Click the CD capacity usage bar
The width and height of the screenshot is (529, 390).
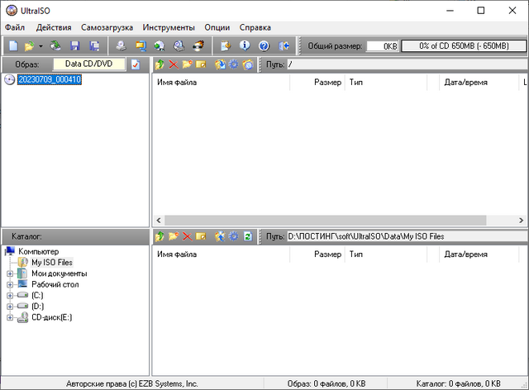[463, 46]
